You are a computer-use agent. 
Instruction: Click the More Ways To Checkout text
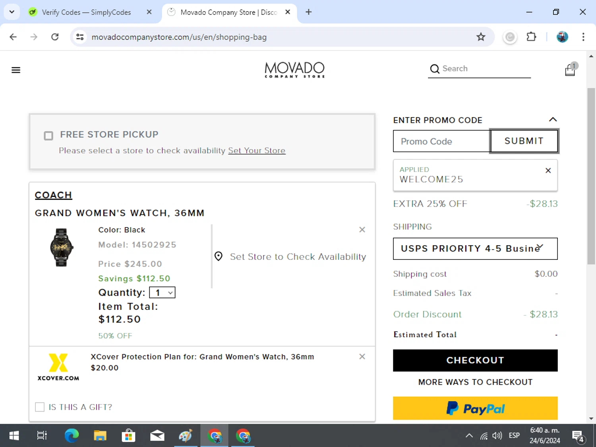[475, 382]
